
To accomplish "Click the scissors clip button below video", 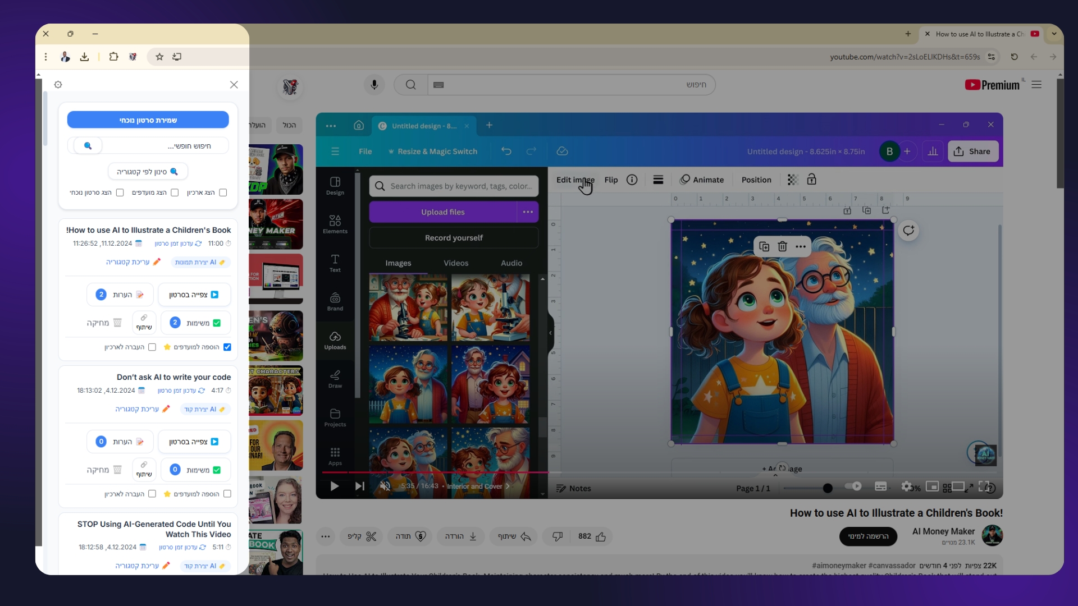I will tap(361, 536).
